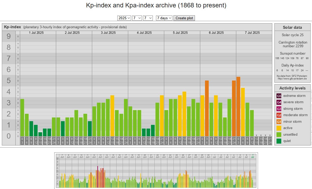
Task: Click the yellow 'active' legend swatch
Action: pos(279,128)
